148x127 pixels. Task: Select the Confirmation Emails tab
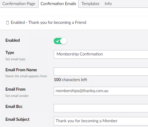click(58, 4)
